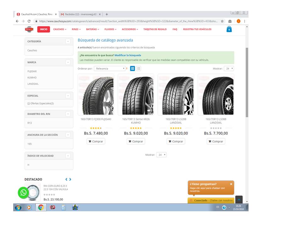
Task: Collapse the DIAMETRO DEL RIN panel
Action: pyautogui.click(x=68, y=114)
